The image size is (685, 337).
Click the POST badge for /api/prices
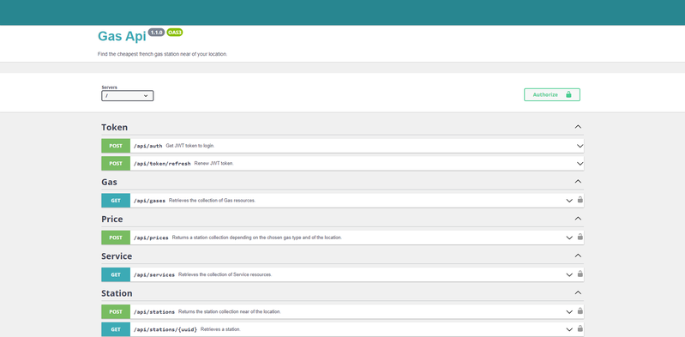(116, 238)
